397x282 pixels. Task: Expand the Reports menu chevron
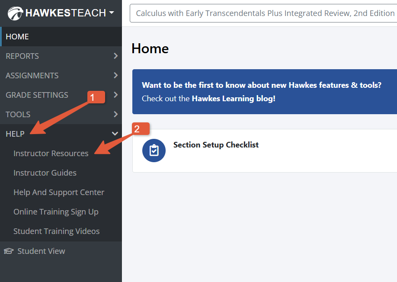(x=115, y=56)
